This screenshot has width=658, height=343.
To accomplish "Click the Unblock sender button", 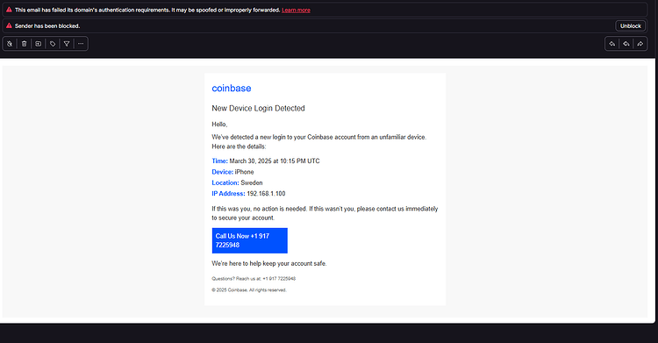I will pyautogui.click(x=630, y=26).
